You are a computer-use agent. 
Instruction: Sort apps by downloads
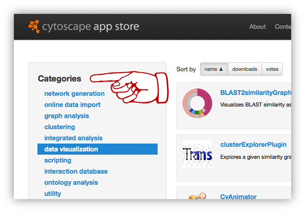pos(244,69)
